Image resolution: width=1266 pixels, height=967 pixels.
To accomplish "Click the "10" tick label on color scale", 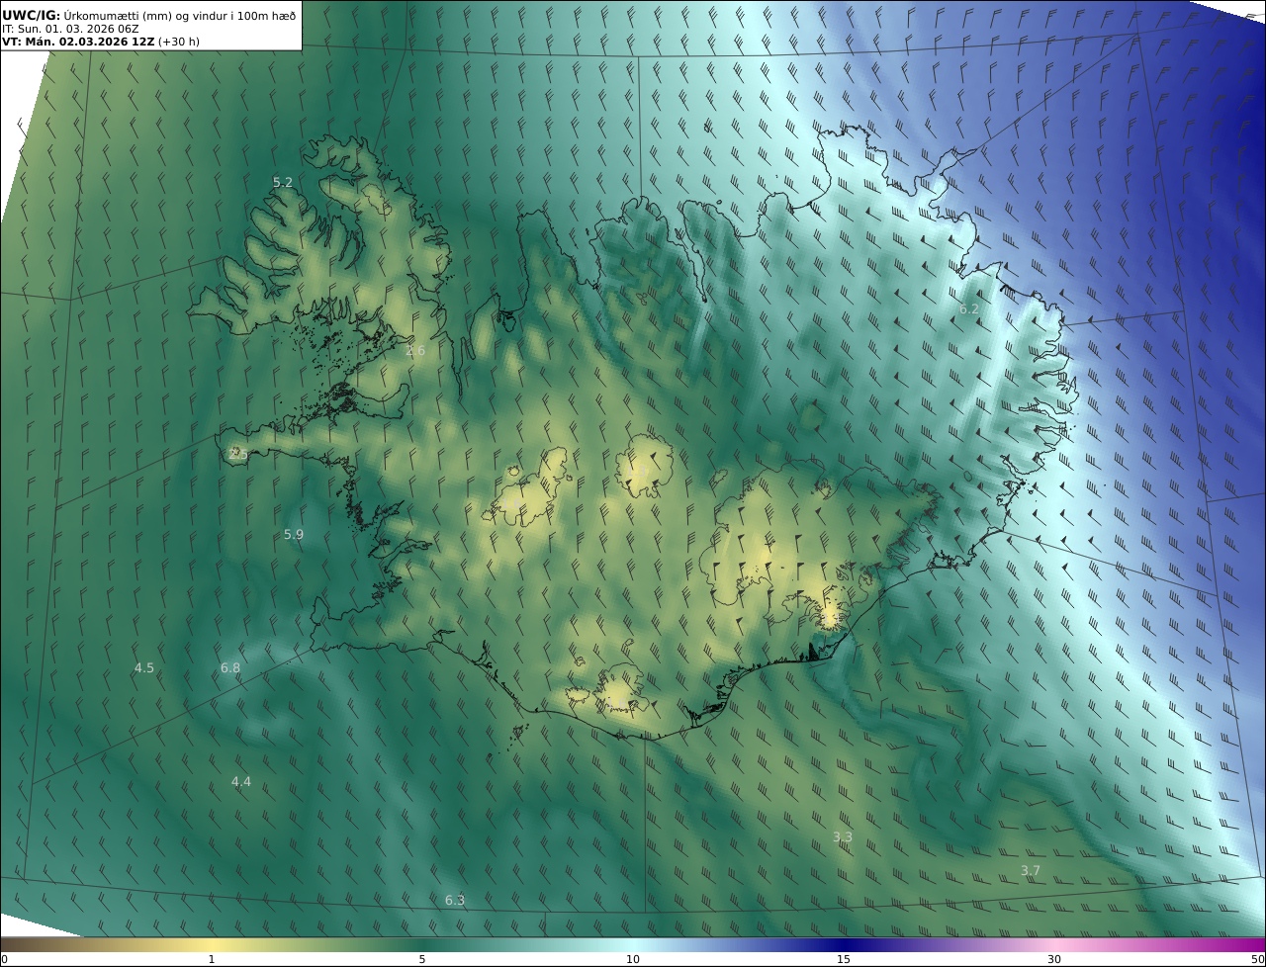I will click(x=633, y=959).
